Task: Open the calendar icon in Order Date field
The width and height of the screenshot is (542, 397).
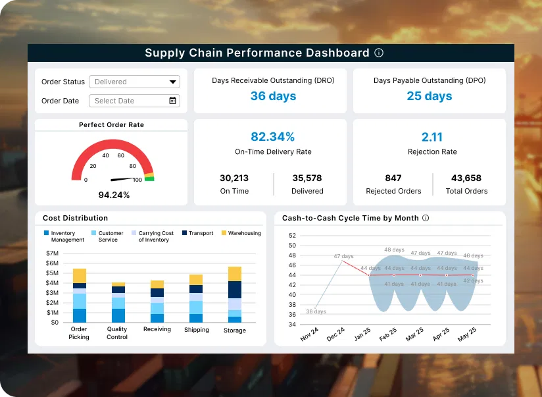Action: click(x=172, y=101)
